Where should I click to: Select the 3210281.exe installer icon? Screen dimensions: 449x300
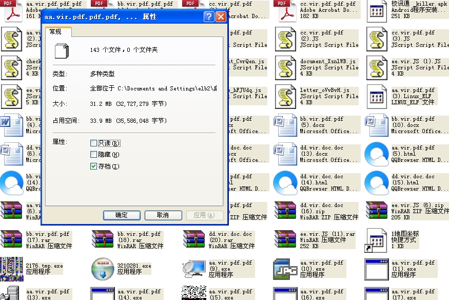pyautogui.click(x=103, y=268)
